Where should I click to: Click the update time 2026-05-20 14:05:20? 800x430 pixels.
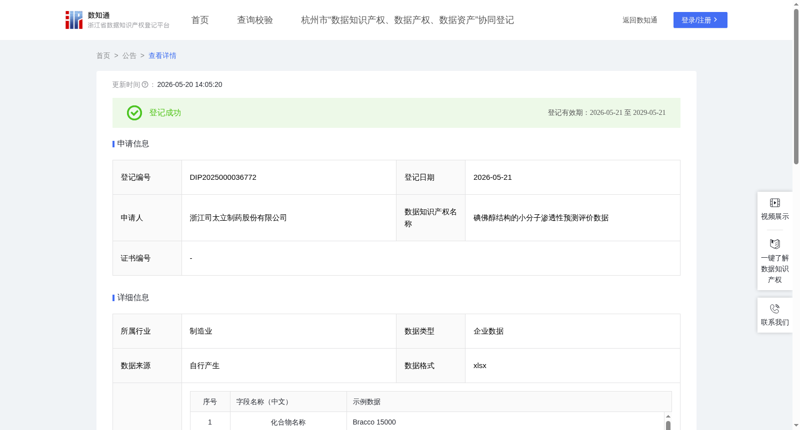(189, 84)
